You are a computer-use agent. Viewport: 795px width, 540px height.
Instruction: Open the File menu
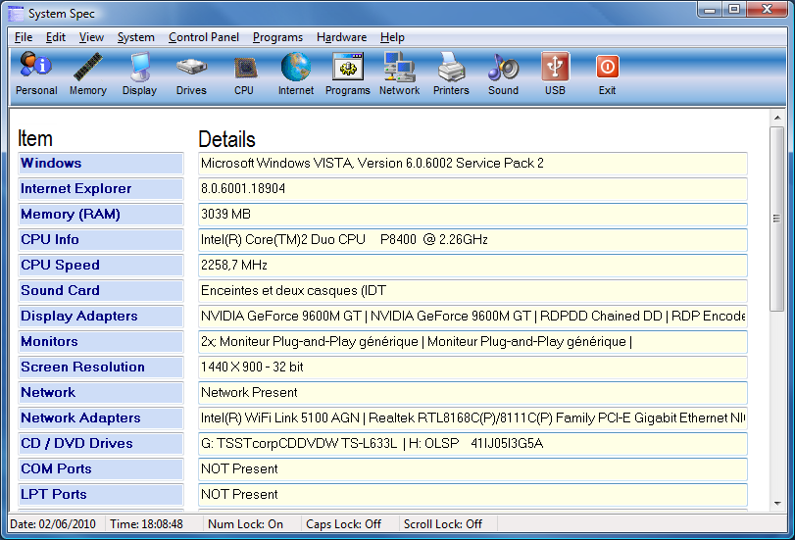pos(24,37)
